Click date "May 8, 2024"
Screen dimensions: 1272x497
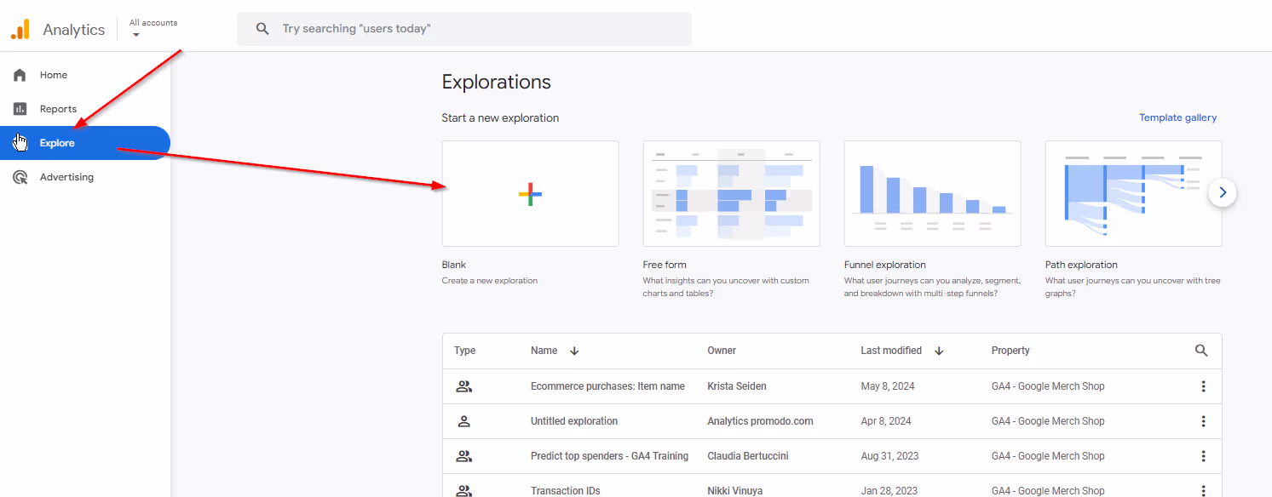(888, 386)
